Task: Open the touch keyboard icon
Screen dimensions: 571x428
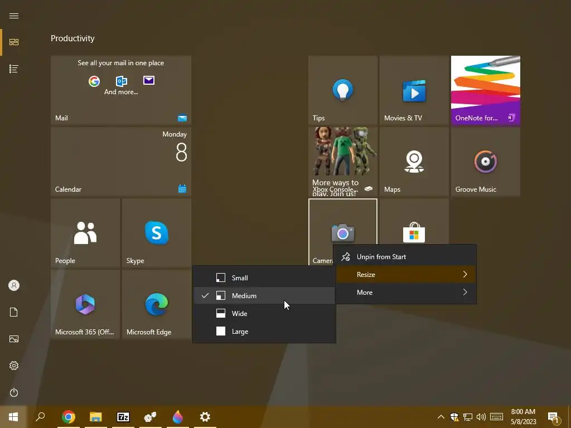Action: [496, 417]
